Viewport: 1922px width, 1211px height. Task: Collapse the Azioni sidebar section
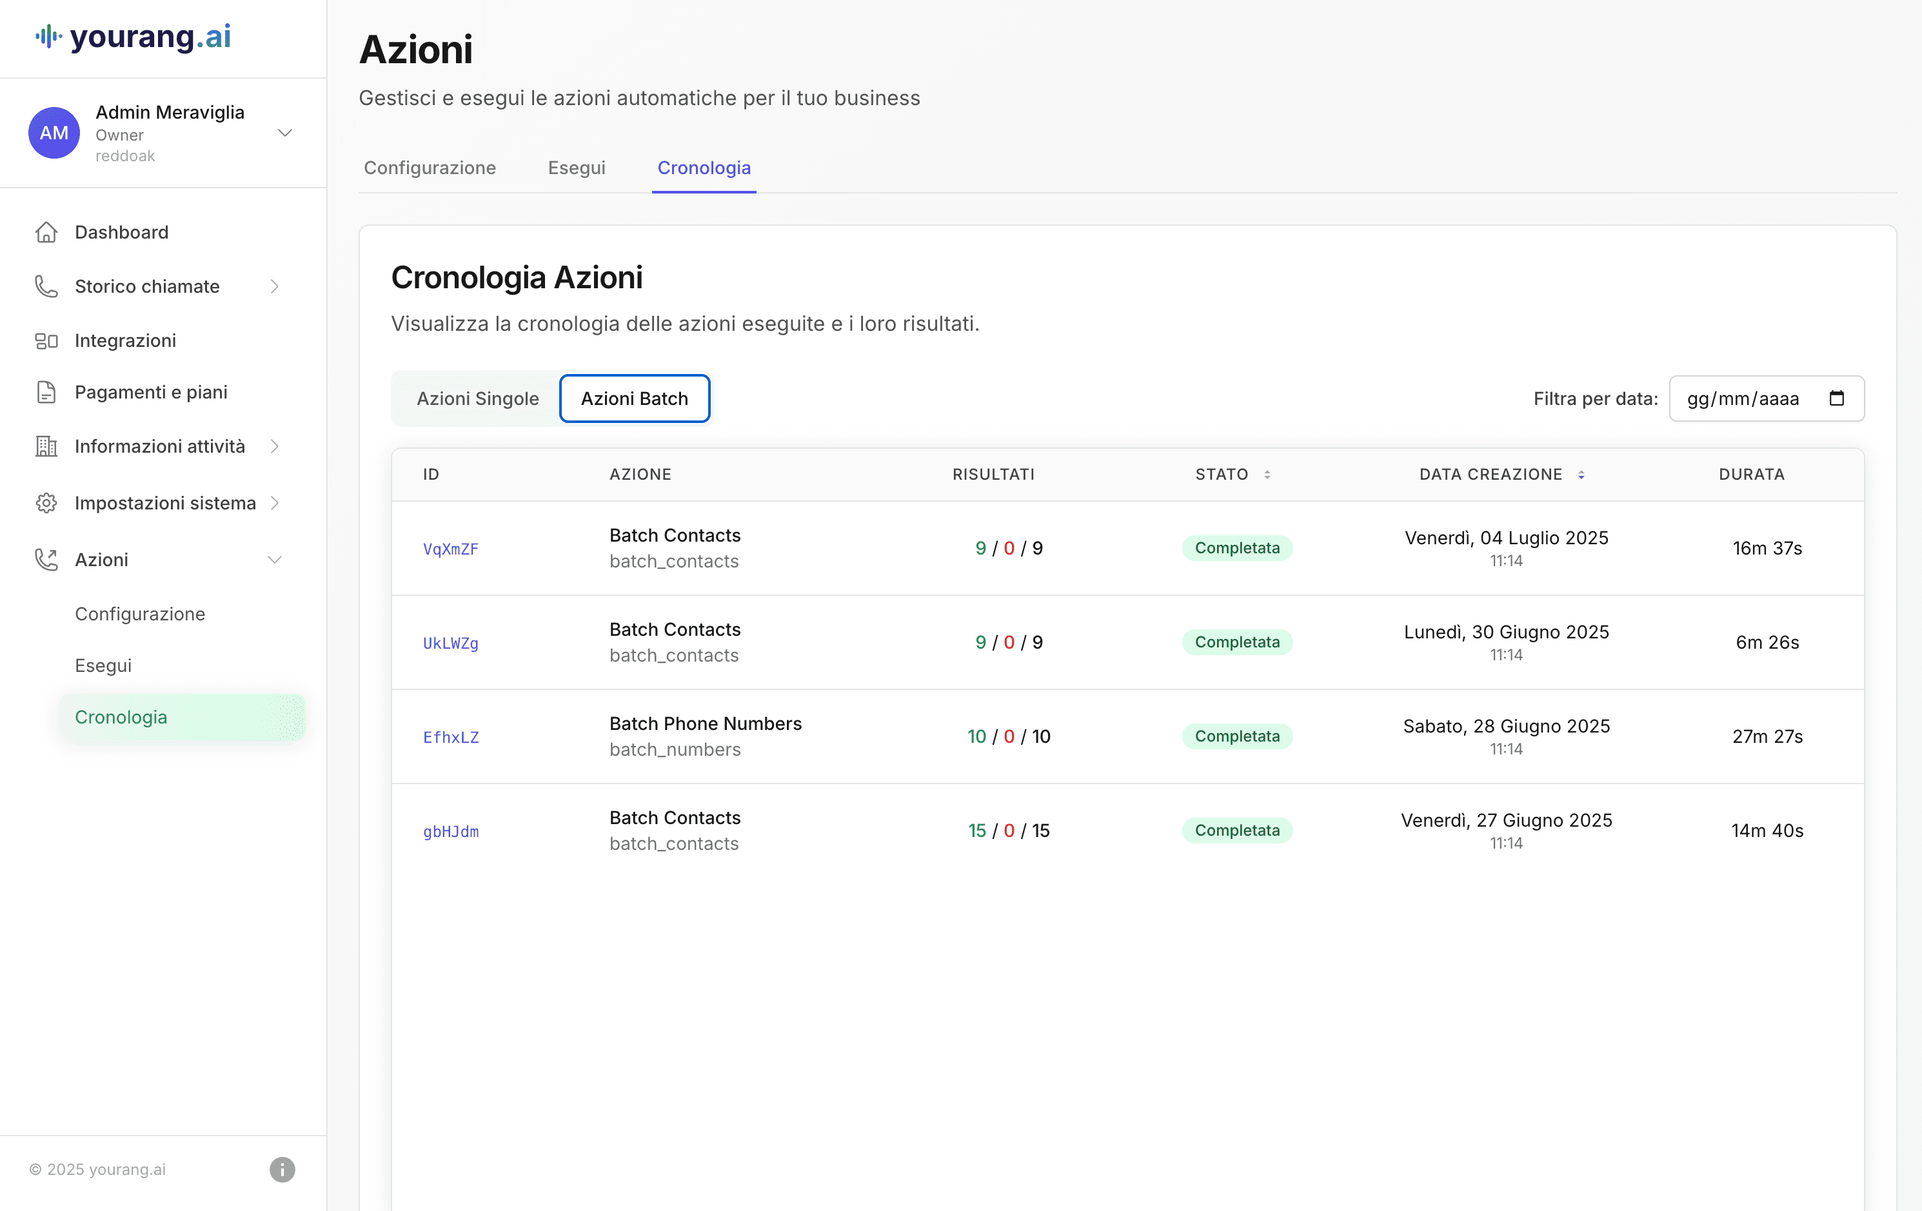[275, 559]
